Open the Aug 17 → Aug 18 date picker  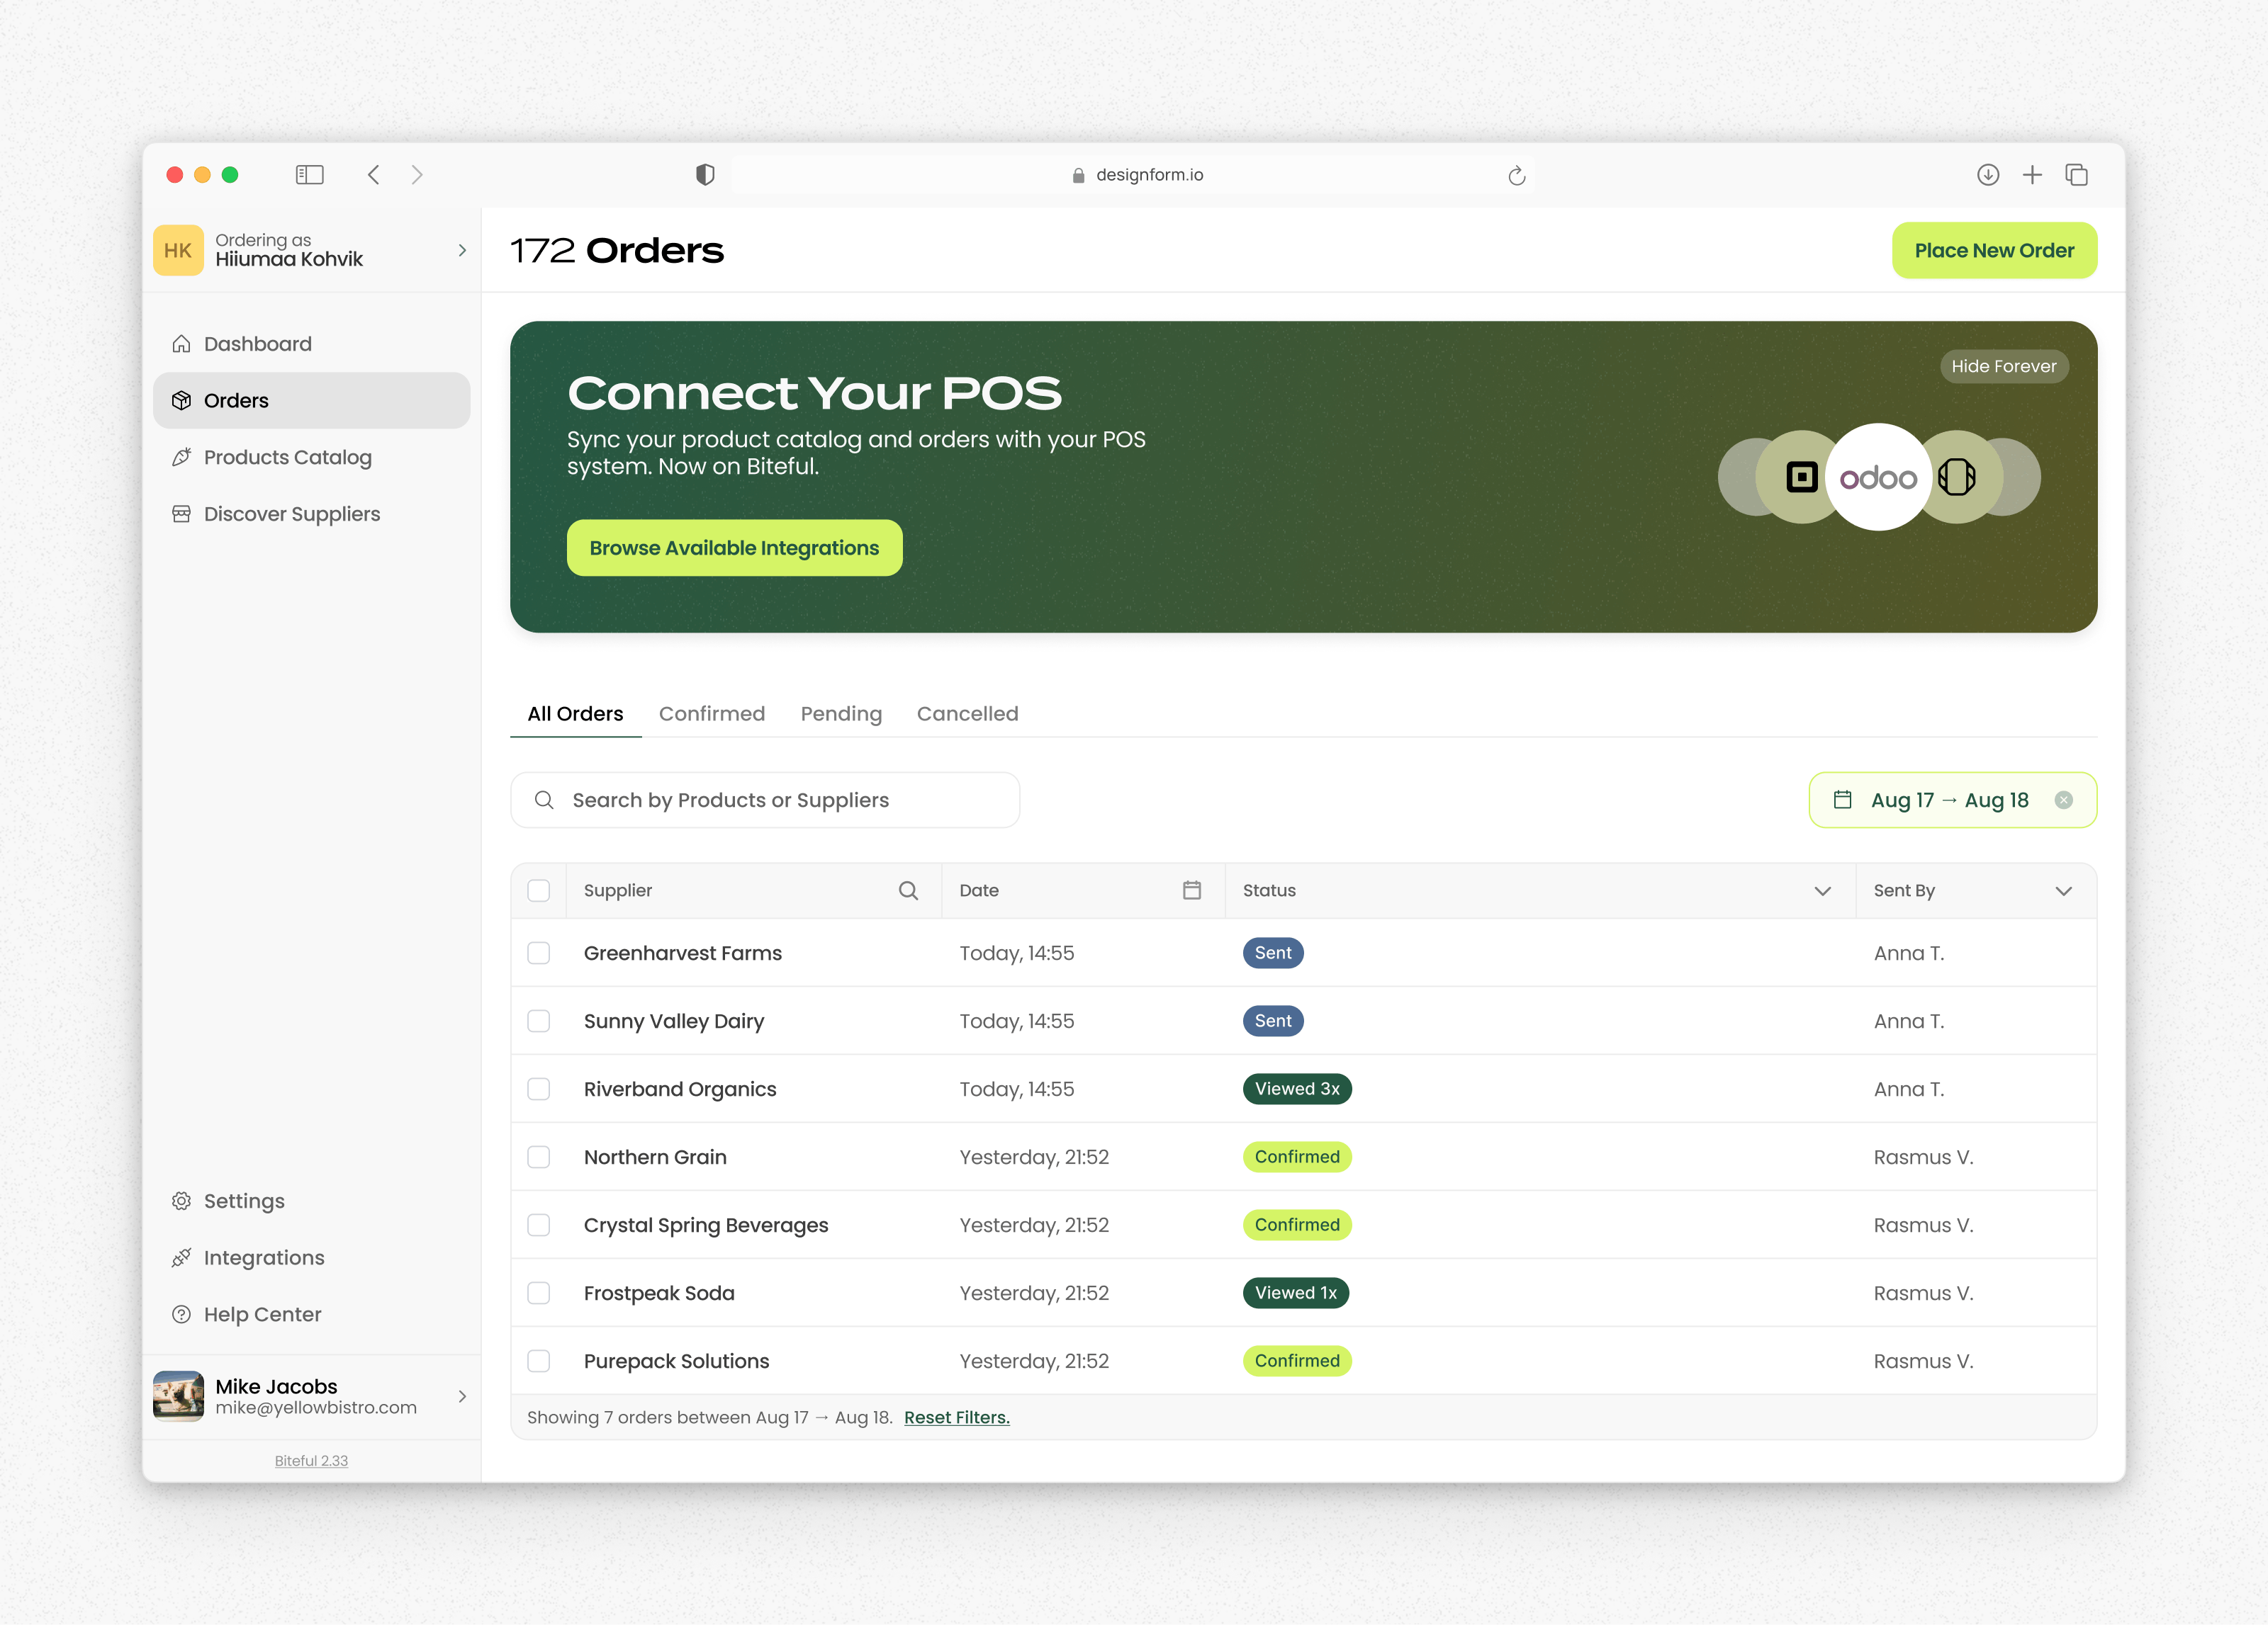(x=1952, y=800)
